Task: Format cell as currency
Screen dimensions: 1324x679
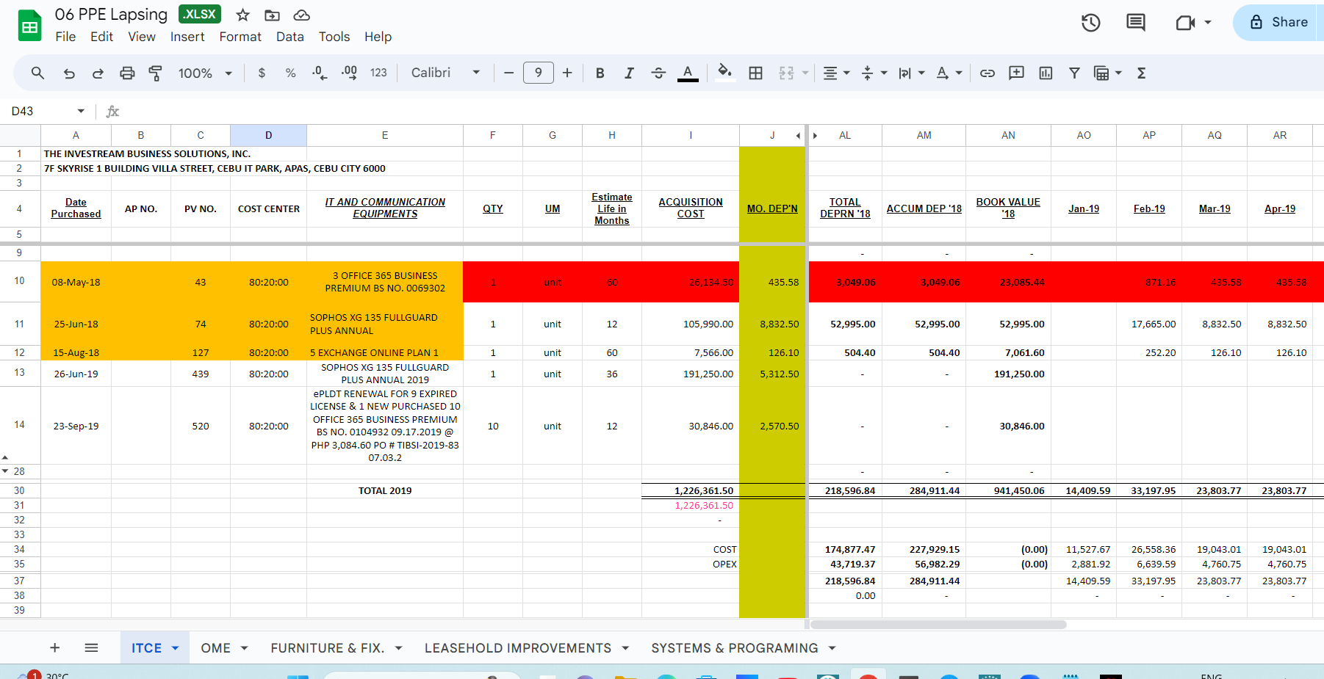Action: (262, 73)
